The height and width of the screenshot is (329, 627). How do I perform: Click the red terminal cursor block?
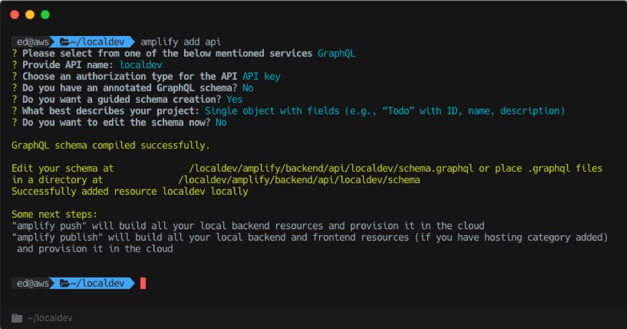[143, 283]
